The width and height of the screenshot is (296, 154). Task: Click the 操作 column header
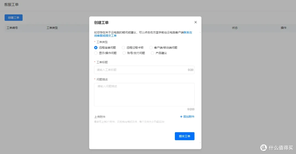[x=284, y=28]
